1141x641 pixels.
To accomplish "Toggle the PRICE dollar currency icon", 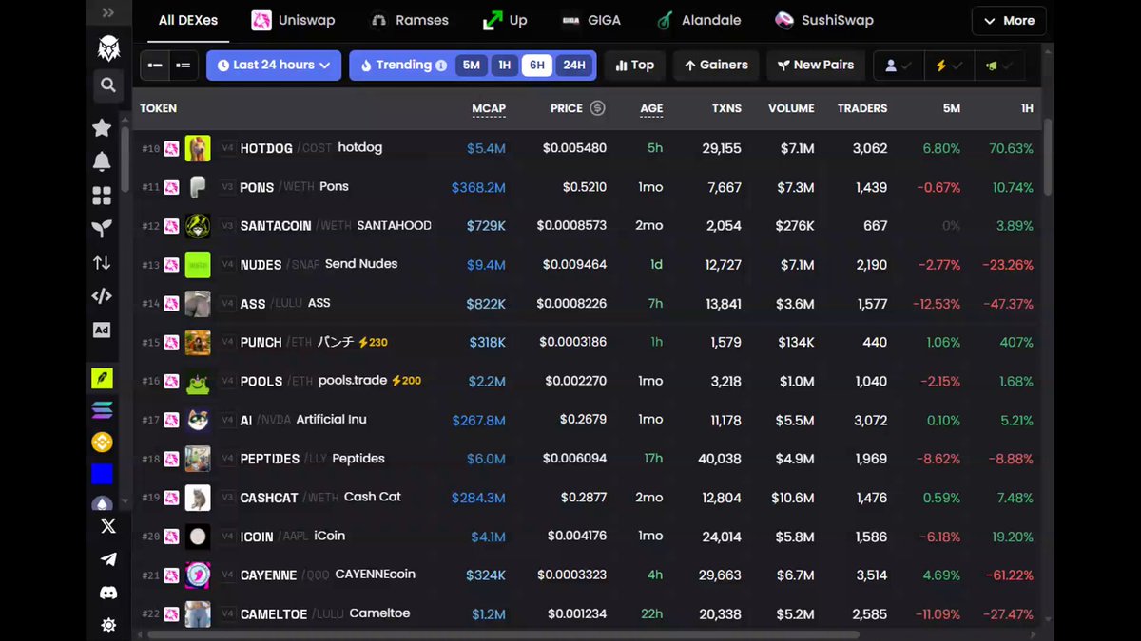I will tap(597, 108).
